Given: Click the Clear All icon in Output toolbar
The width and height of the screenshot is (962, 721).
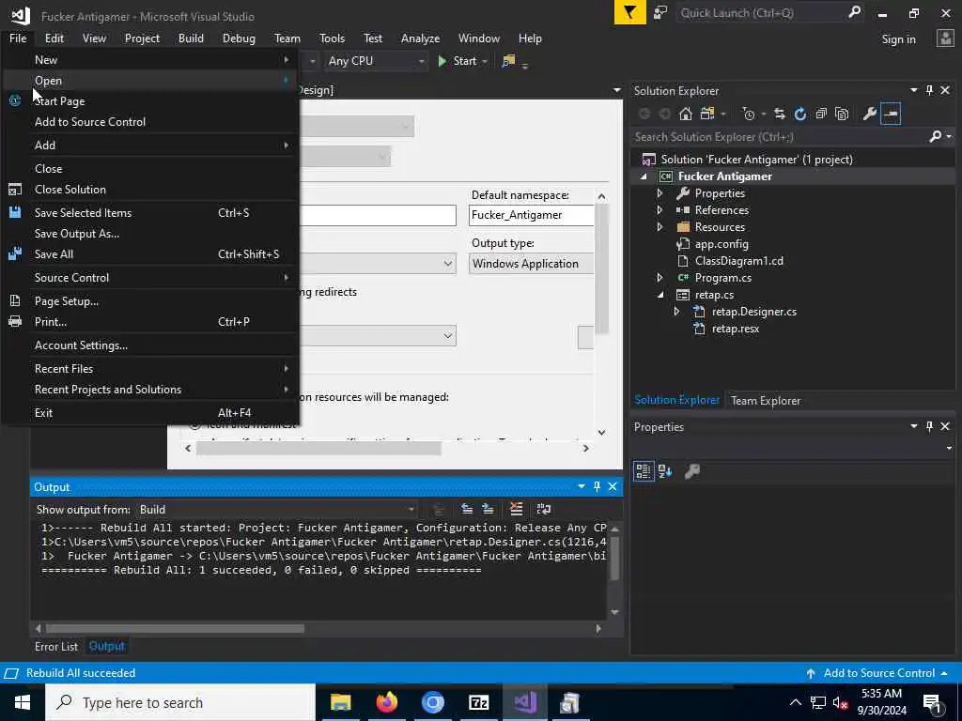Looking at the screenshot, I should [x=516, y=509].
